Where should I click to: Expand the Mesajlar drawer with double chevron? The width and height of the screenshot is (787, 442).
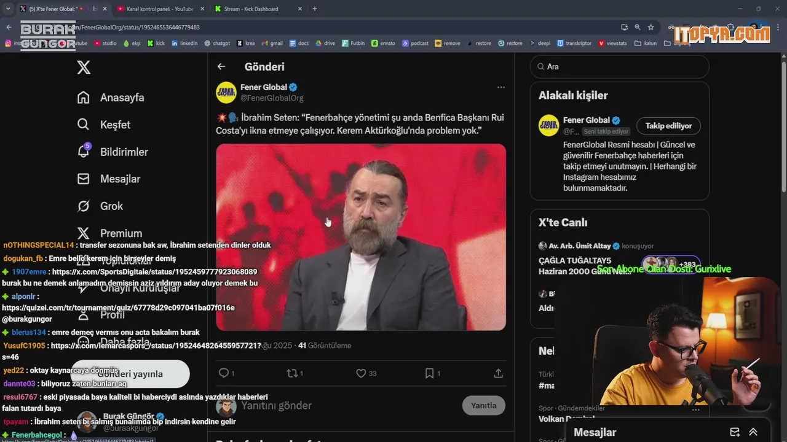point(753,432)
